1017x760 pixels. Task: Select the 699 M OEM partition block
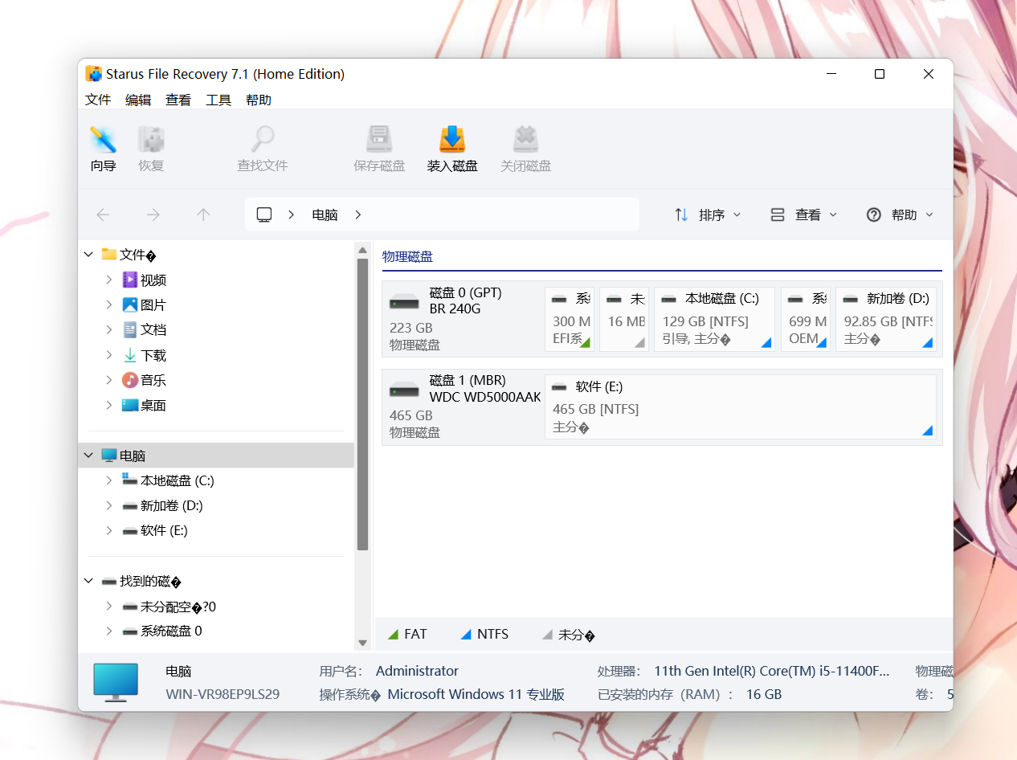(x=805, y=319)
